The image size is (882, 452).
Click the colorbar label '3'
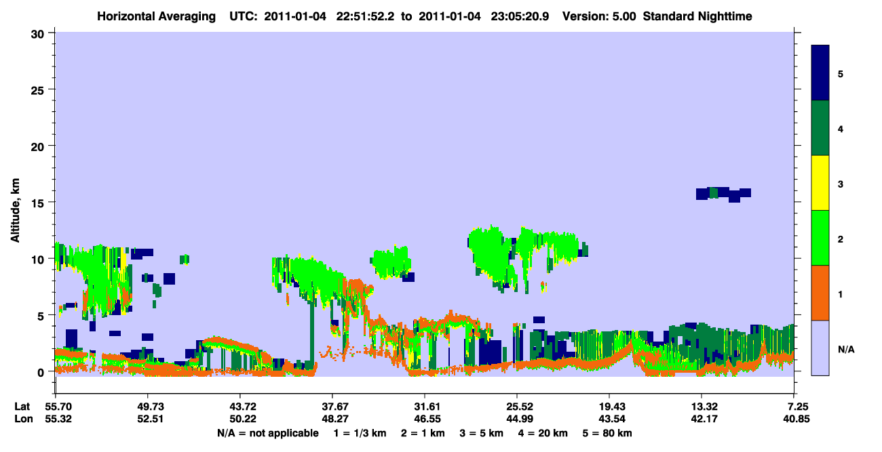[840, 184]
